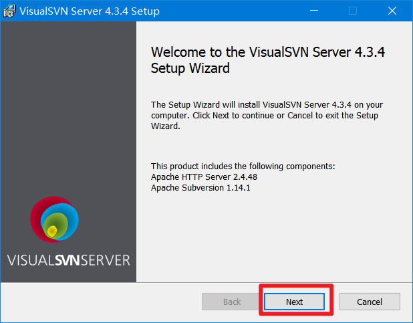Click the Cancel button to exit the wizard

tap(370, 302)
